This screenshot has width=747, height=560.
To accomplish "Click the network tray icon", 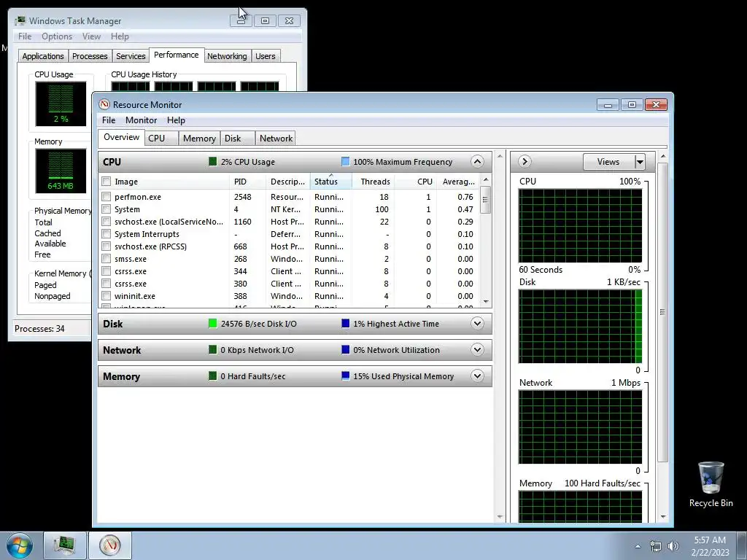I will 656,546.
